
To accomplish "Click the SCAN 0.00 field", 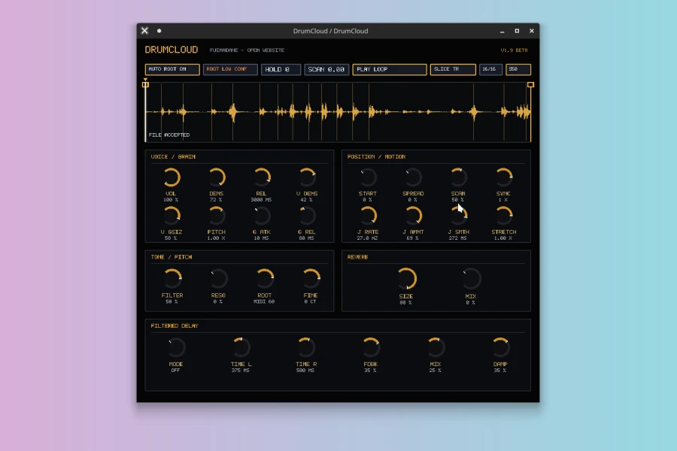I will tap(326, 69).
